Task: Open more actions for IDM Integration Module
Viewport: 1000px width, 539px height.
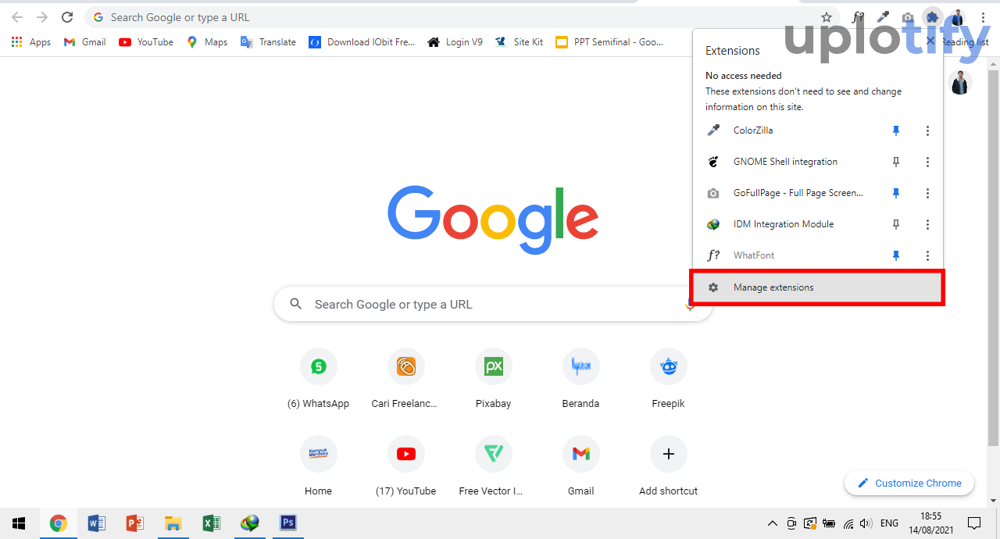Action: pos(927,224)
